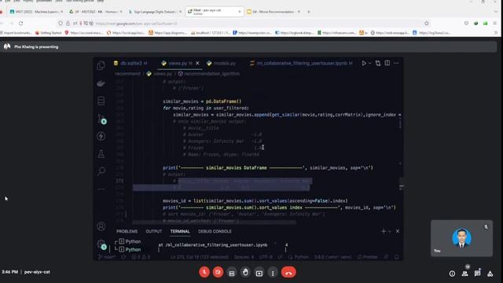This screenshot has height=283, width=503.
Task: Reload the page in the browser
Action: pyautogui.click(x=21, y=24)
